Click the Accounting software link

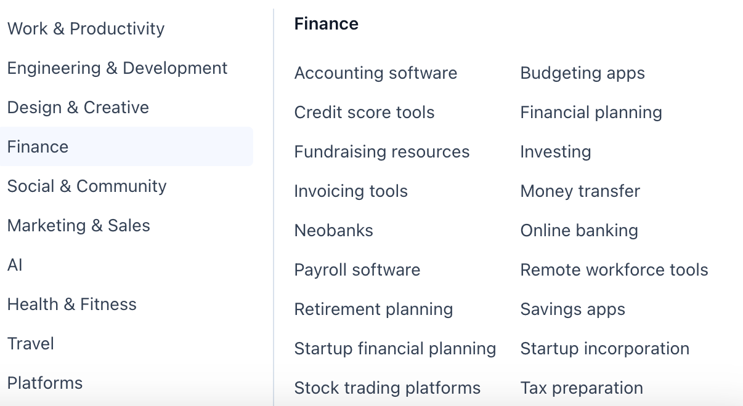pyautogui.click(x=376, y=73)
